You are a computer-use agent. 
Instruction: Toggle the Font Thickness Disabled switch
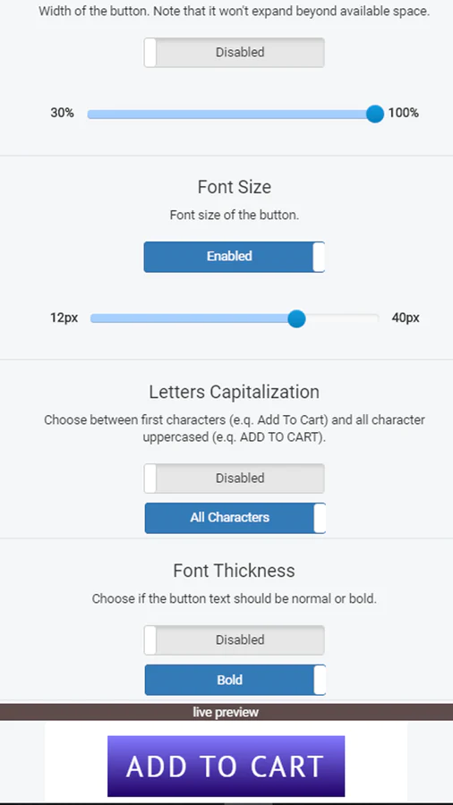pyautogui.click(x=235, y=640)
